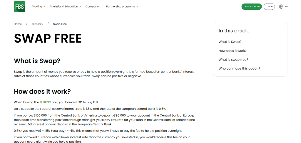Jump to What is swap free? section

pyautogui.click(x=233, y=60)
